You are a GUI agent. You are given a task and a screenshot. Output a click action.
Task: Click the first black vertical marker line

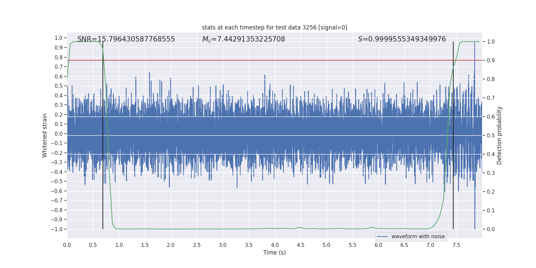pos(103,201)
